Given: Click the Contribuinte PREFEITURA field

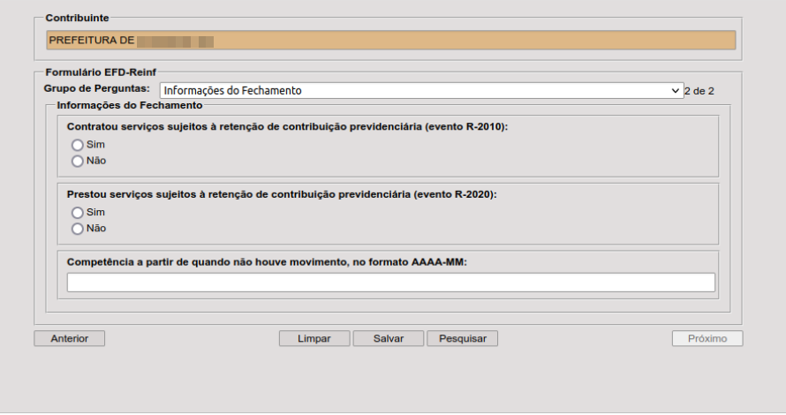Looking at the screenshot, I should [x=390, y=41].
